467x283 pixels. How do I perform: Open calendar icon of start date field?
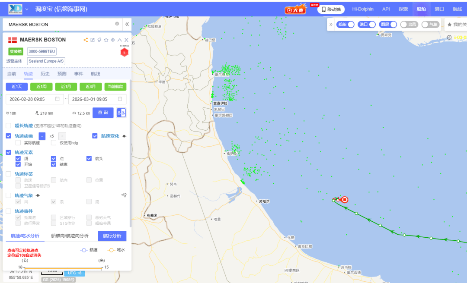coord(58,99)
